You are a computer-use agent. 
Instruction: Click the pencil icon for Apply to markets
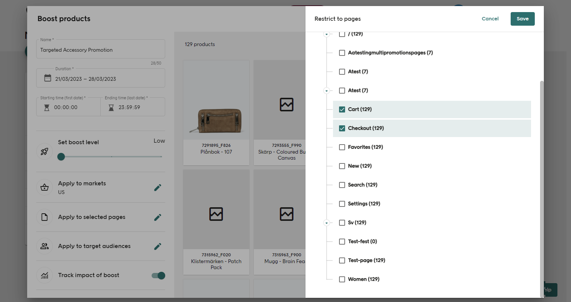(x=158, y=188)
